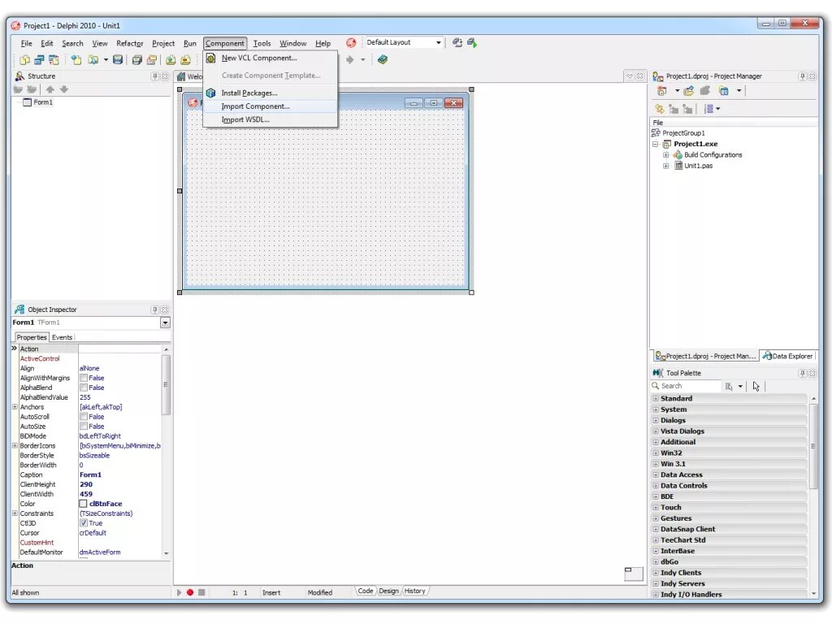Uncheck the Ctl3D True checkbox
The width and height of the screenshot is (832, 624).
(x=84, y=522)
